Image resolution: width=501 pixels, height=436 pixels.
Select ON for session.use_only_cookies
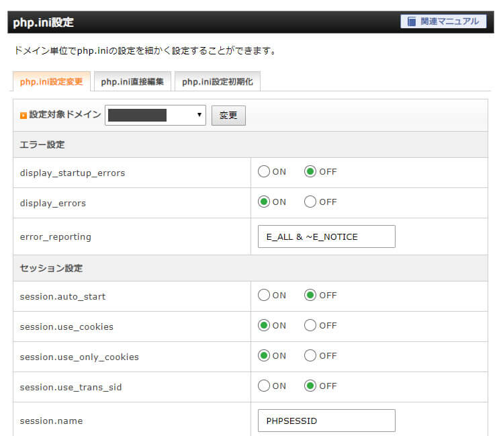[x=264, y=355]
